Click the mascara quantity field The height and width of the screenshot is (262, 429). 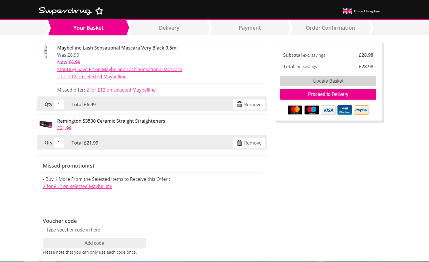[59, 105]
